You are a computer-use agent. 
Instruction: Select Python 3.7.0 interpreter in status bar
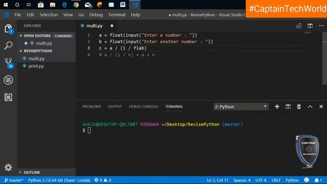point(59,180)
